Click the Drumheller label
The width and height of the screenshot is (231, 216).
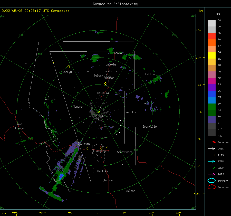[150, 127]
